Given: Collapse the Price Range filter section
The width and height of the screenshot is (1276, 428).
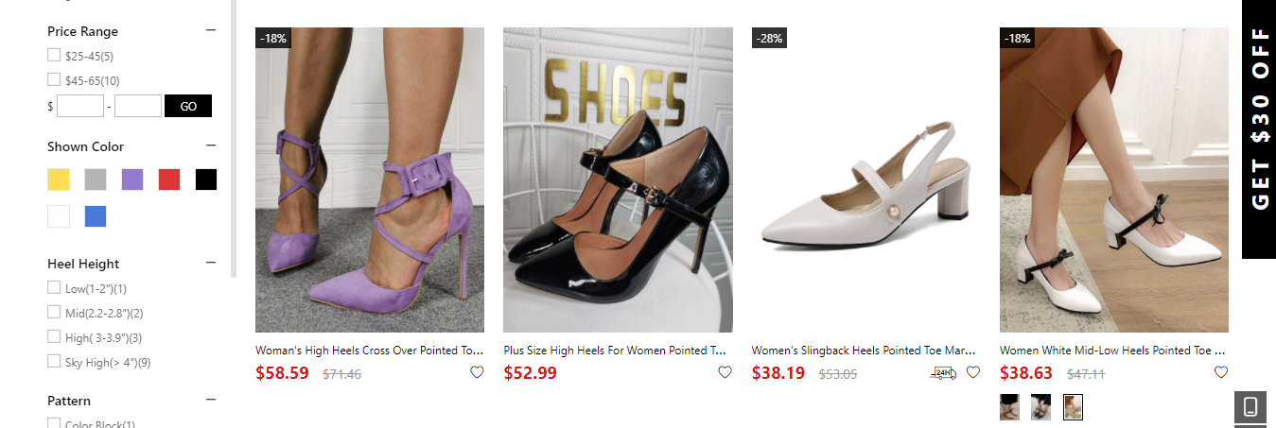Looking at the screenshot, I should point(211,30).
